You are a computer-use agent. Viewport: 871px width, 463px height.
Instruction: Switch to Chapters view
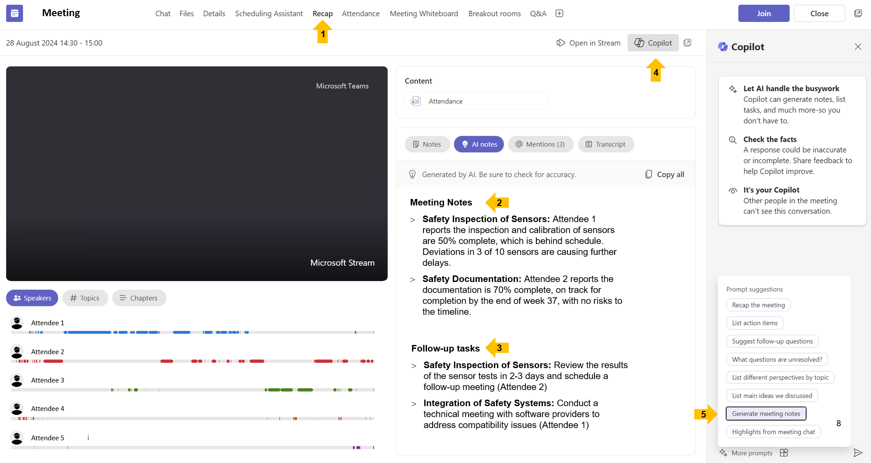(139, 298)
